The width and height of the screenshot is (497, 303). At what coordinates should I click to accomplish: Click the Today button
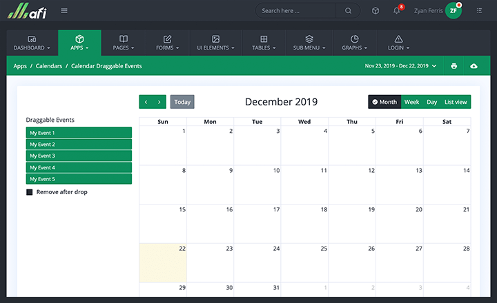tap(182, 102)
